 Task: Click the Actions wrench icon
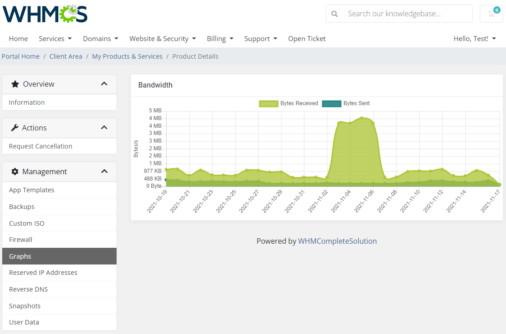[14, 128]
